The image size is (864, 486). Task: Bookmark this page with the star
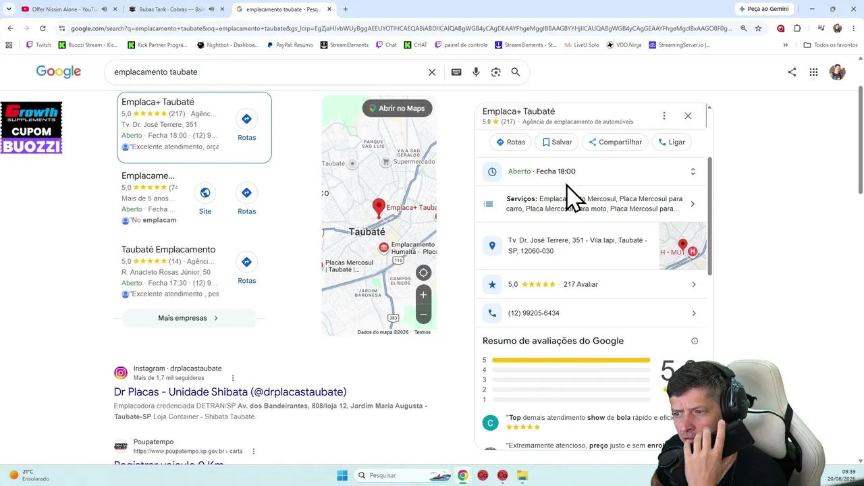(758, 28)
